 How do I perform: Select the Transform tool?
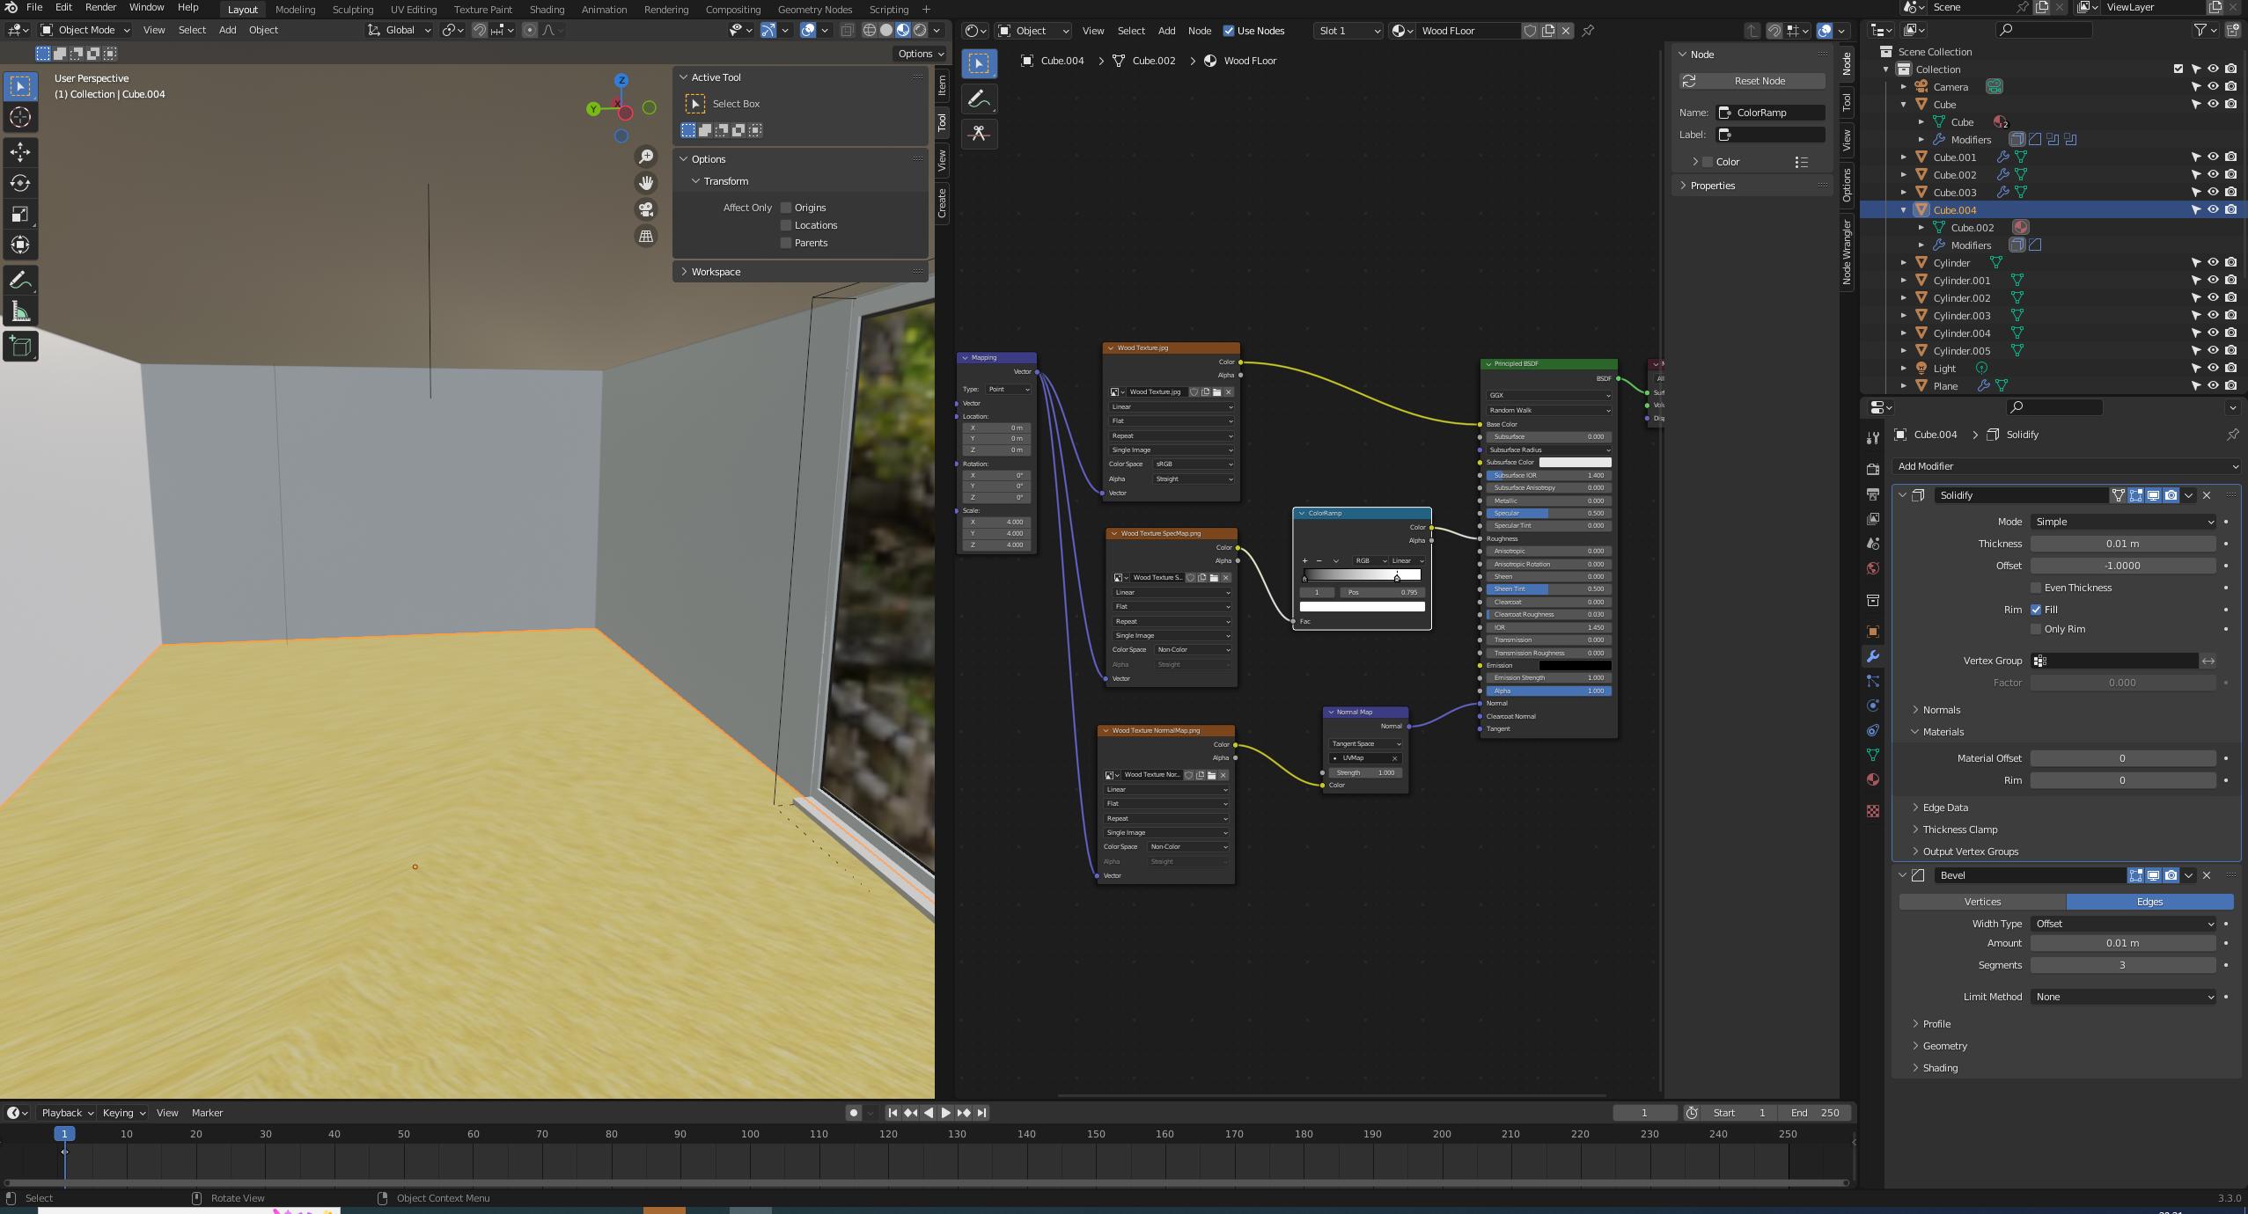20,245
